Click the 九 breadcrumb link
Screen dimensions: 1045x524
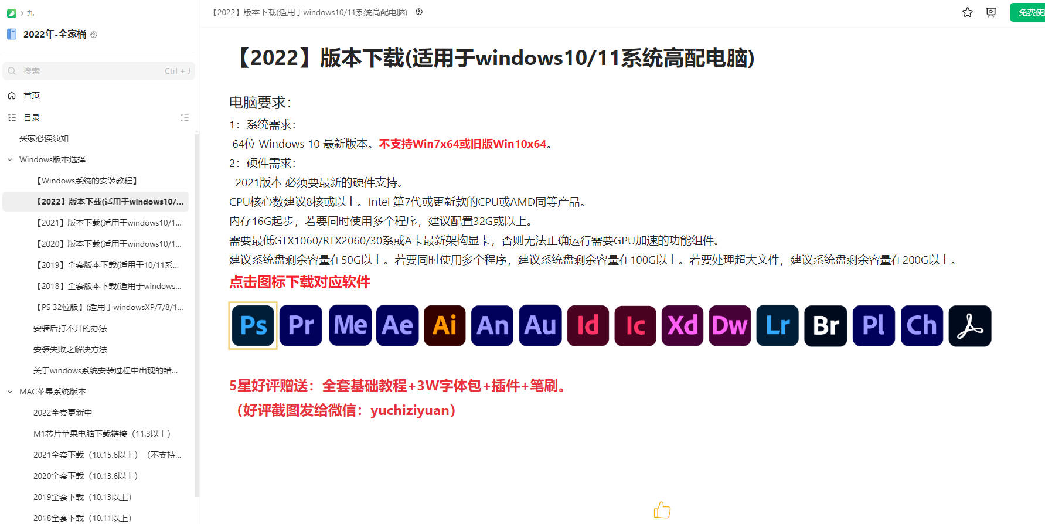coord(30,13)
